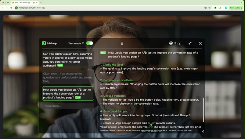Select the Q12 target audience question
The image size is (245, 139).
tap(68, 60)
